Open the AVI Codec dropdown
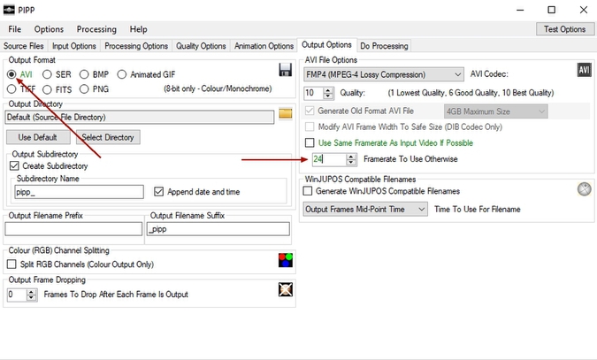Image resolution: width=597 pixels, height=360 pixels. pos(384,74)
